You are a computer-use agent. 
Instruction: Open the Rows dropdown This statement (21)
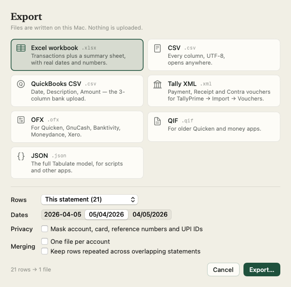click(x=89, y=200)
